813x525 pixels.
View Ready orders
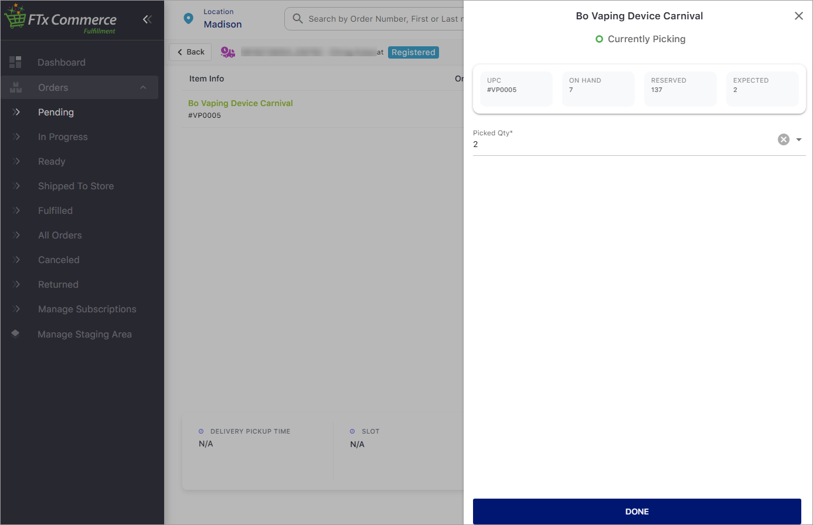click(52, 161)
